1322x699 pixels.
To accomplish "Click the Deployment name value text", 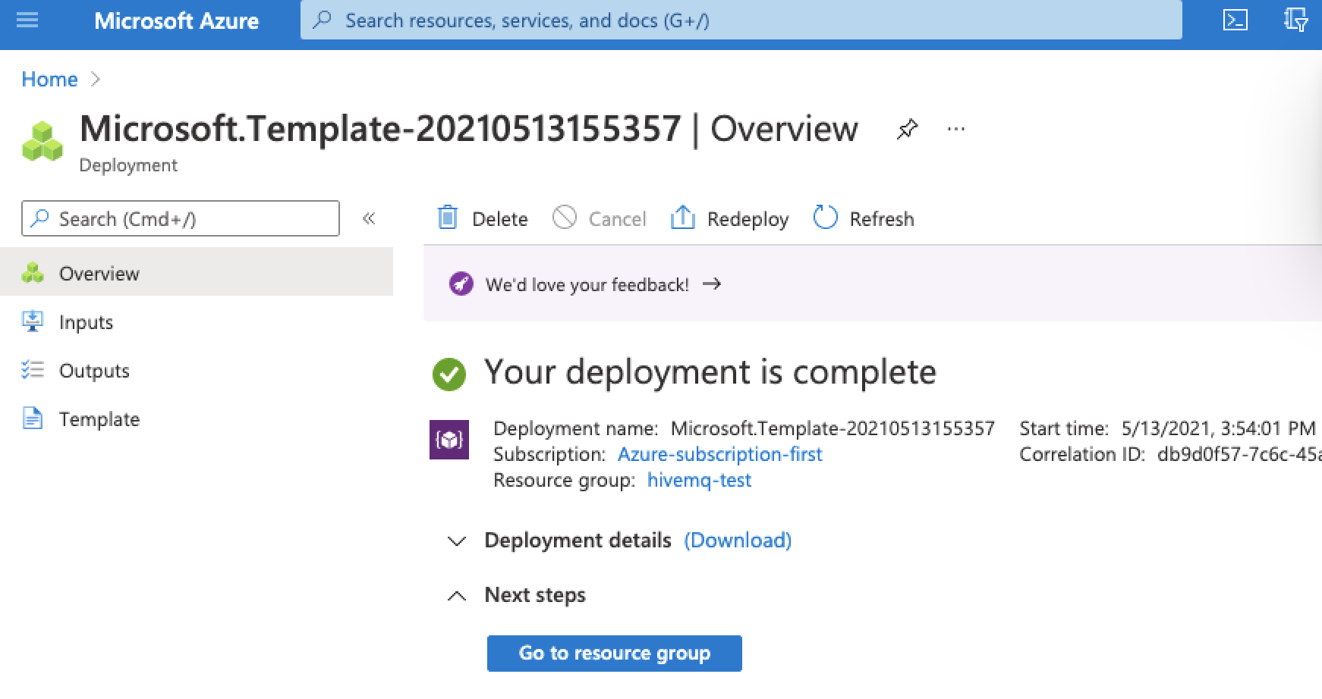I will click(833, 428).
